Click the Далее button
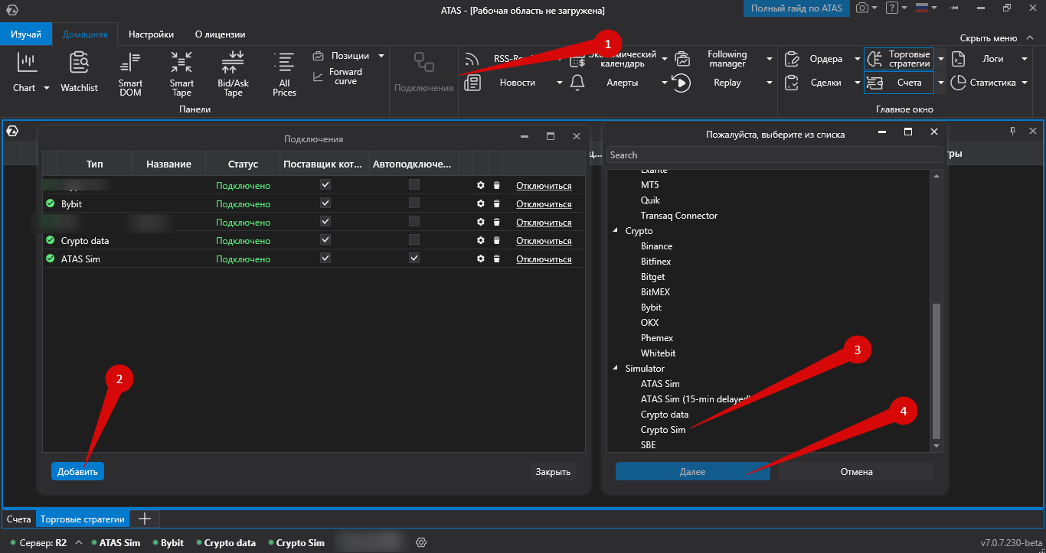The image size is (1046, 553). click(692, 472)
